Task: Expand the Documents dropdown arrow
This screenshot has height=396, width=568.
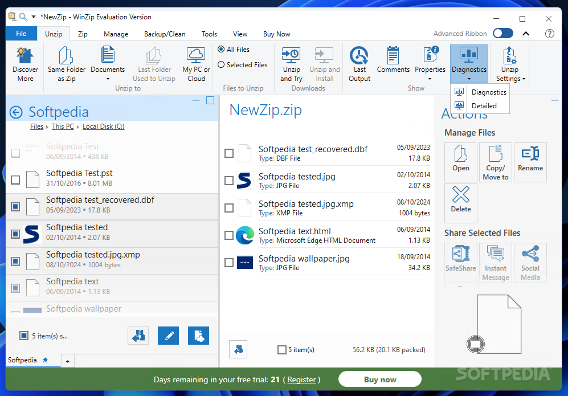Action: coord(108,79)
